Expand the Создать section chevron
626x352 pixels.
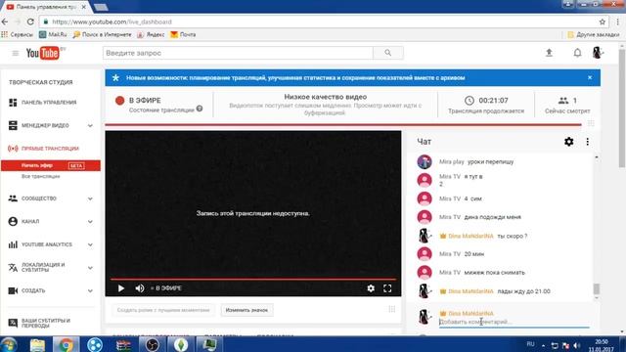(x=90, y=291)
